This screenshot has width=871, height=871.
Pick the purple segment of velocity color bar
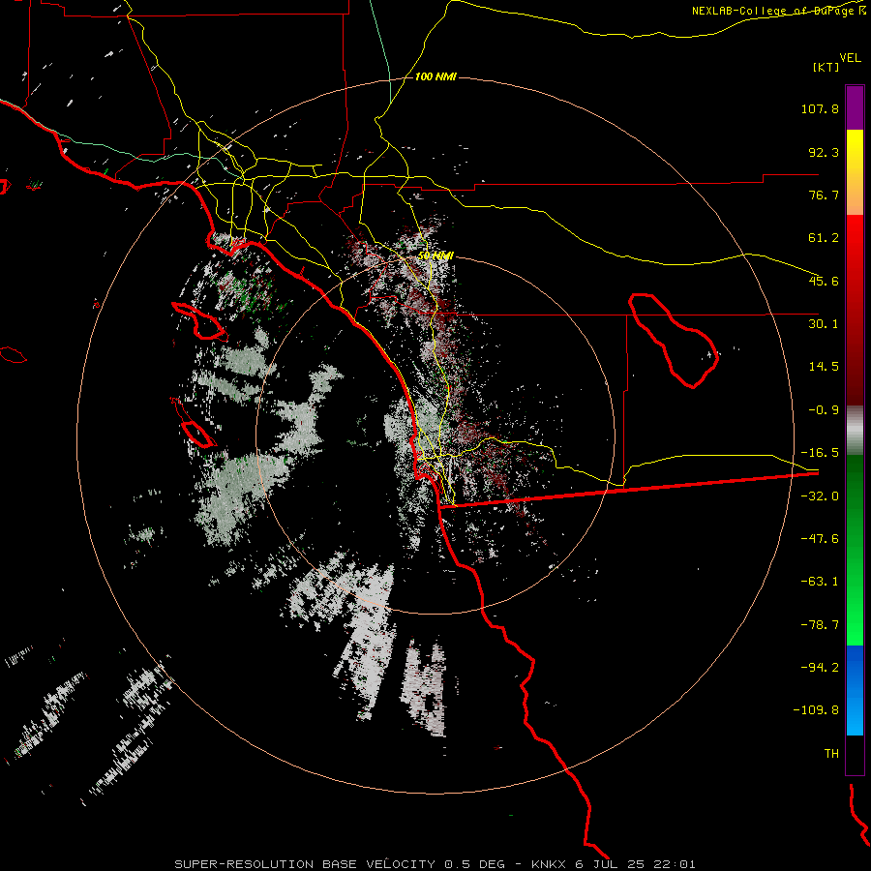point(855,107)
